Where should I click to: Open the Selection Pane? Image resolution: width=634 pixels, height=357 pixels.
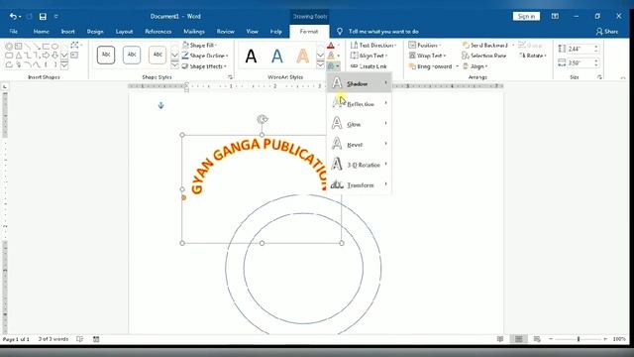click(x=484, y=56)
